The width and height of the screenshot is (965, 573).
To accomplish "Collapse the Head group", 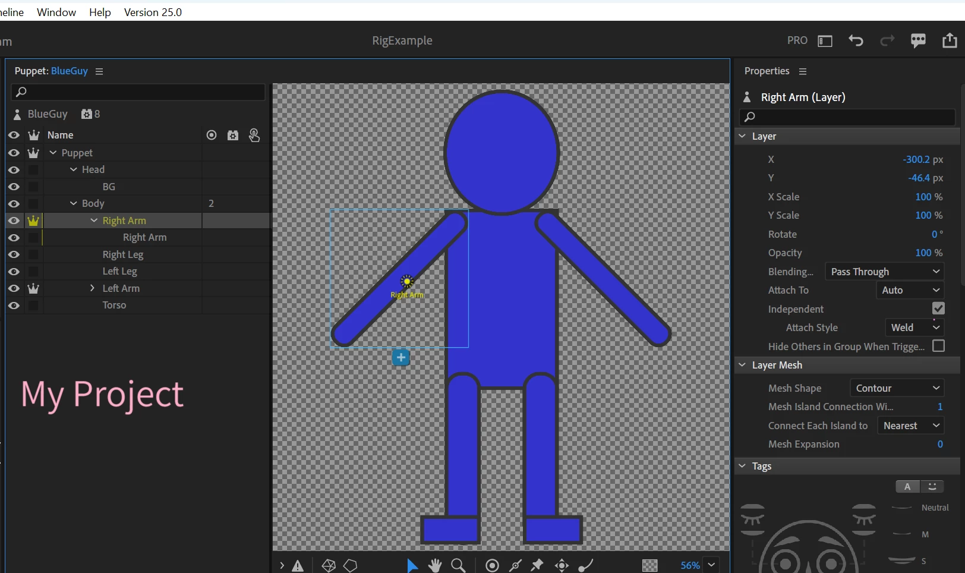I will pyautogui.click(x=74, y=170).
